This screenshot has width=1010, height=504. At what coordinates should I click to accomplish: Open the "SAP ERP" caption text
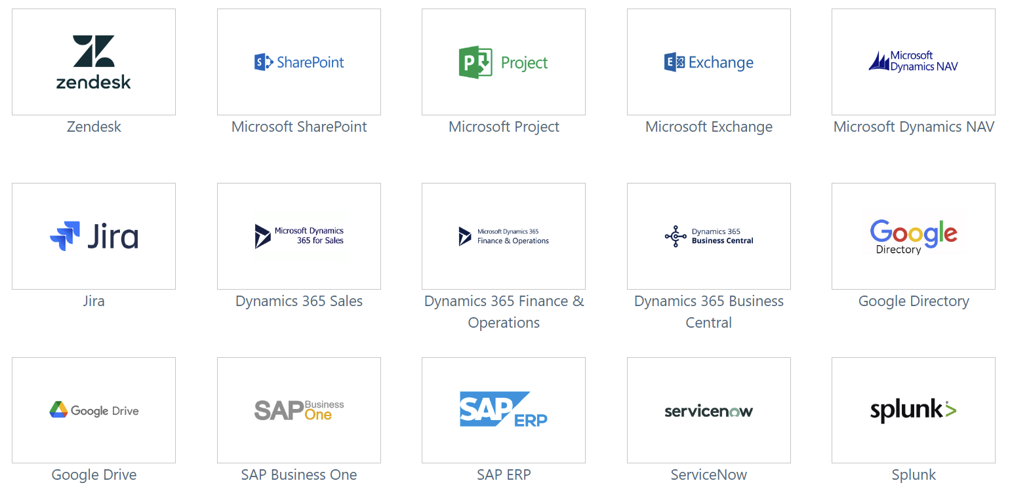point(504,475)
